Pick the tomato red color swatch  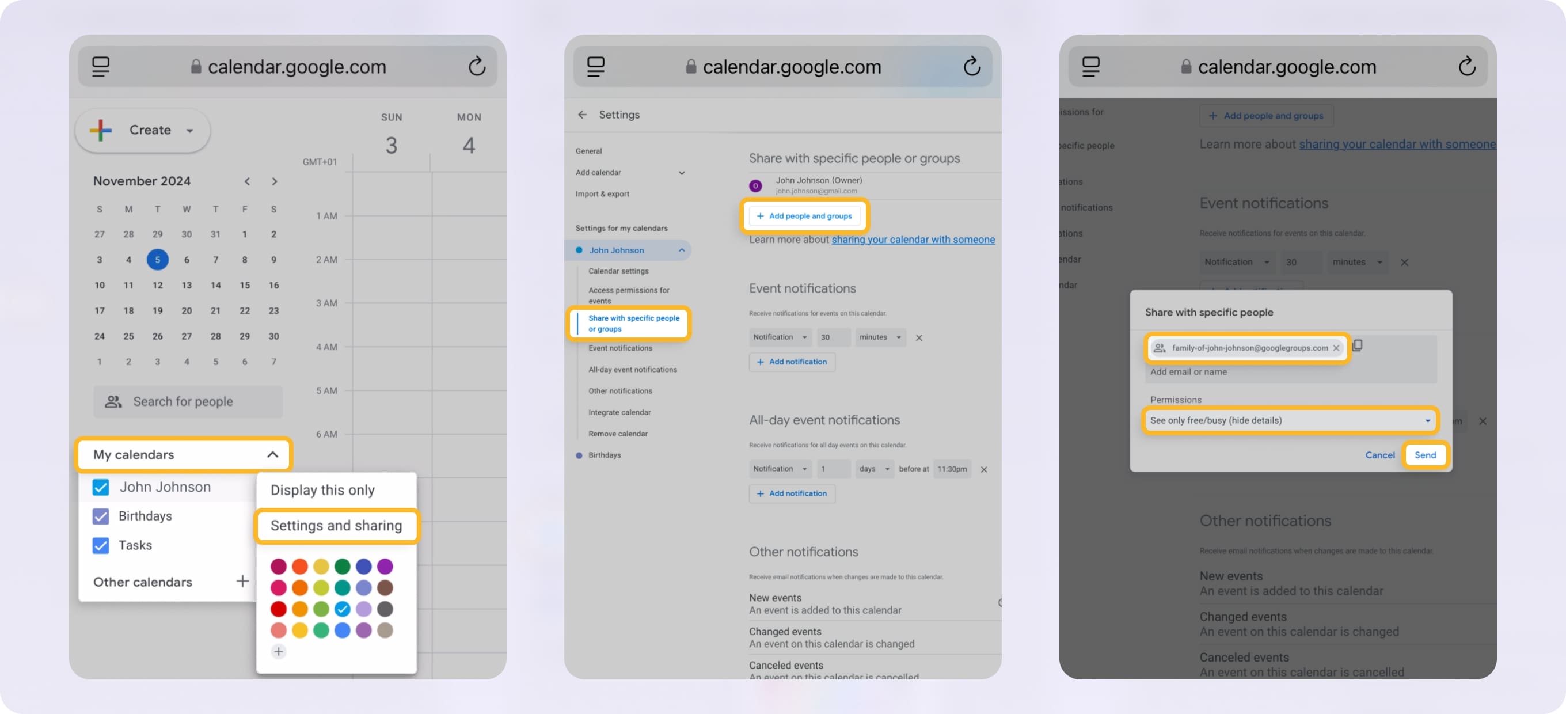click(x=279, y=609)
